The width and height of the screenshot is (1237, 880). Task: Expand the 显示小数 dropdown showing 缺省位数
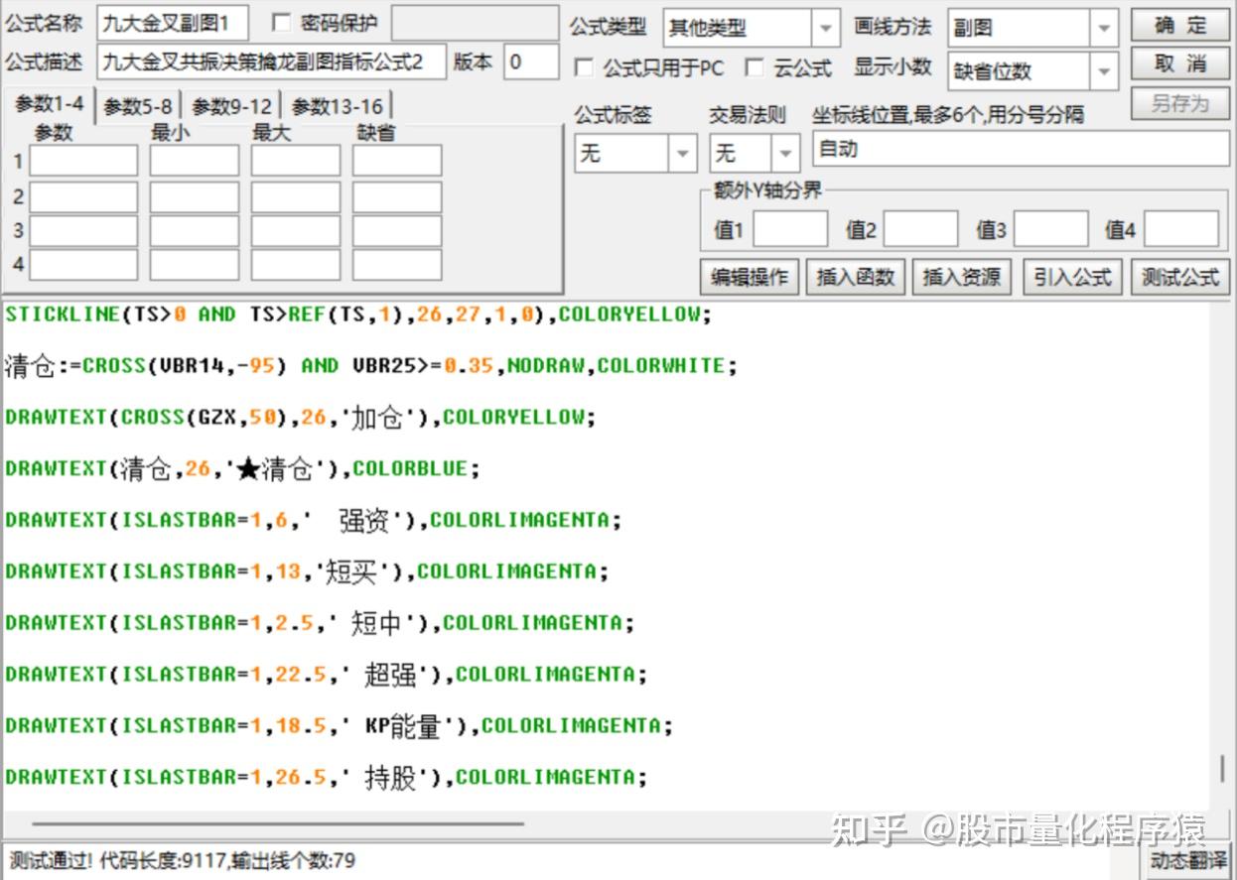(1103, 71)
